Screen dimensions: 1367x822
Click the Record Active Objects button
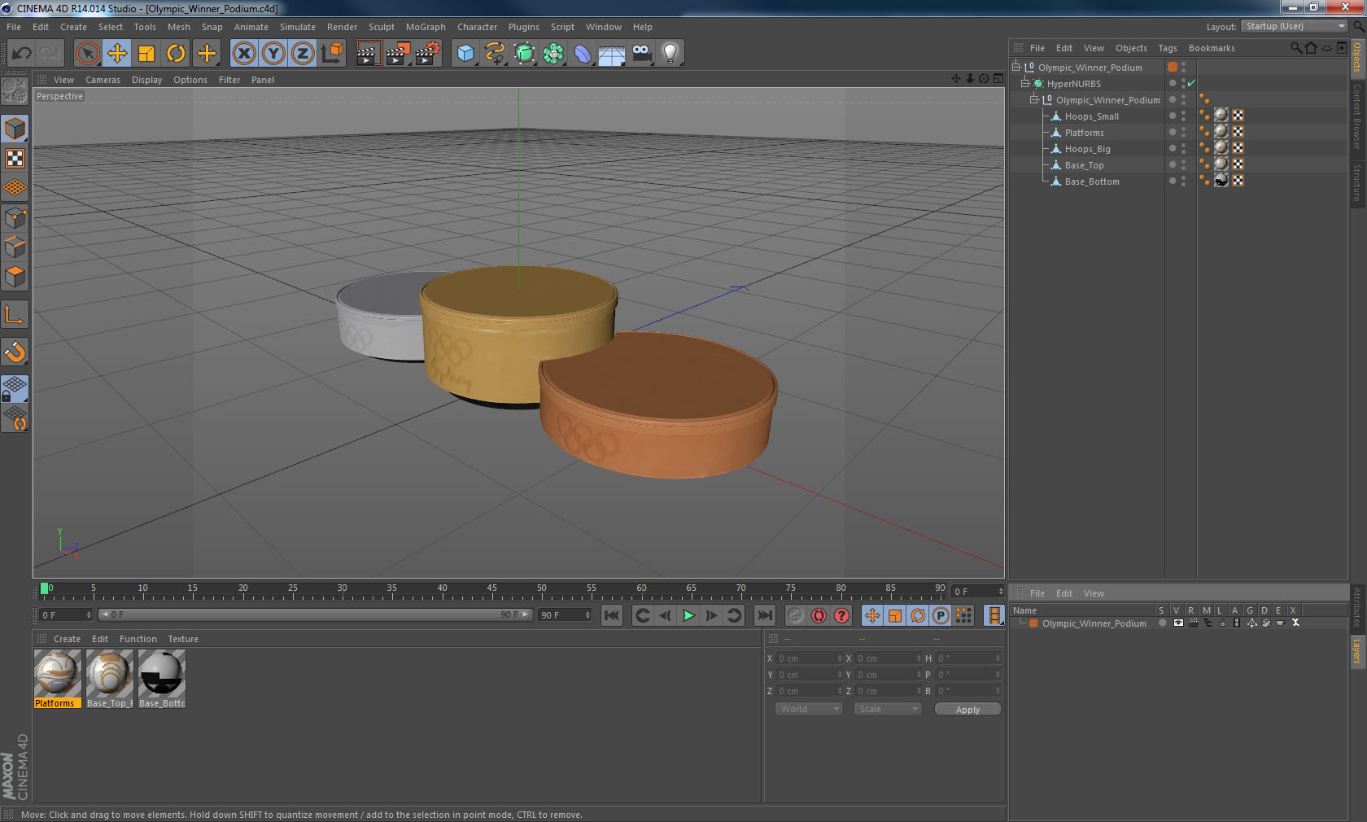point(796,615)
